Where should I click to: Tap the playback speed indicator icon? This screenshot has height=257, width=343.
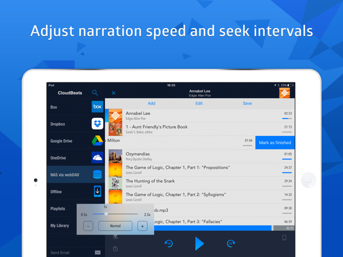[116, 237]
